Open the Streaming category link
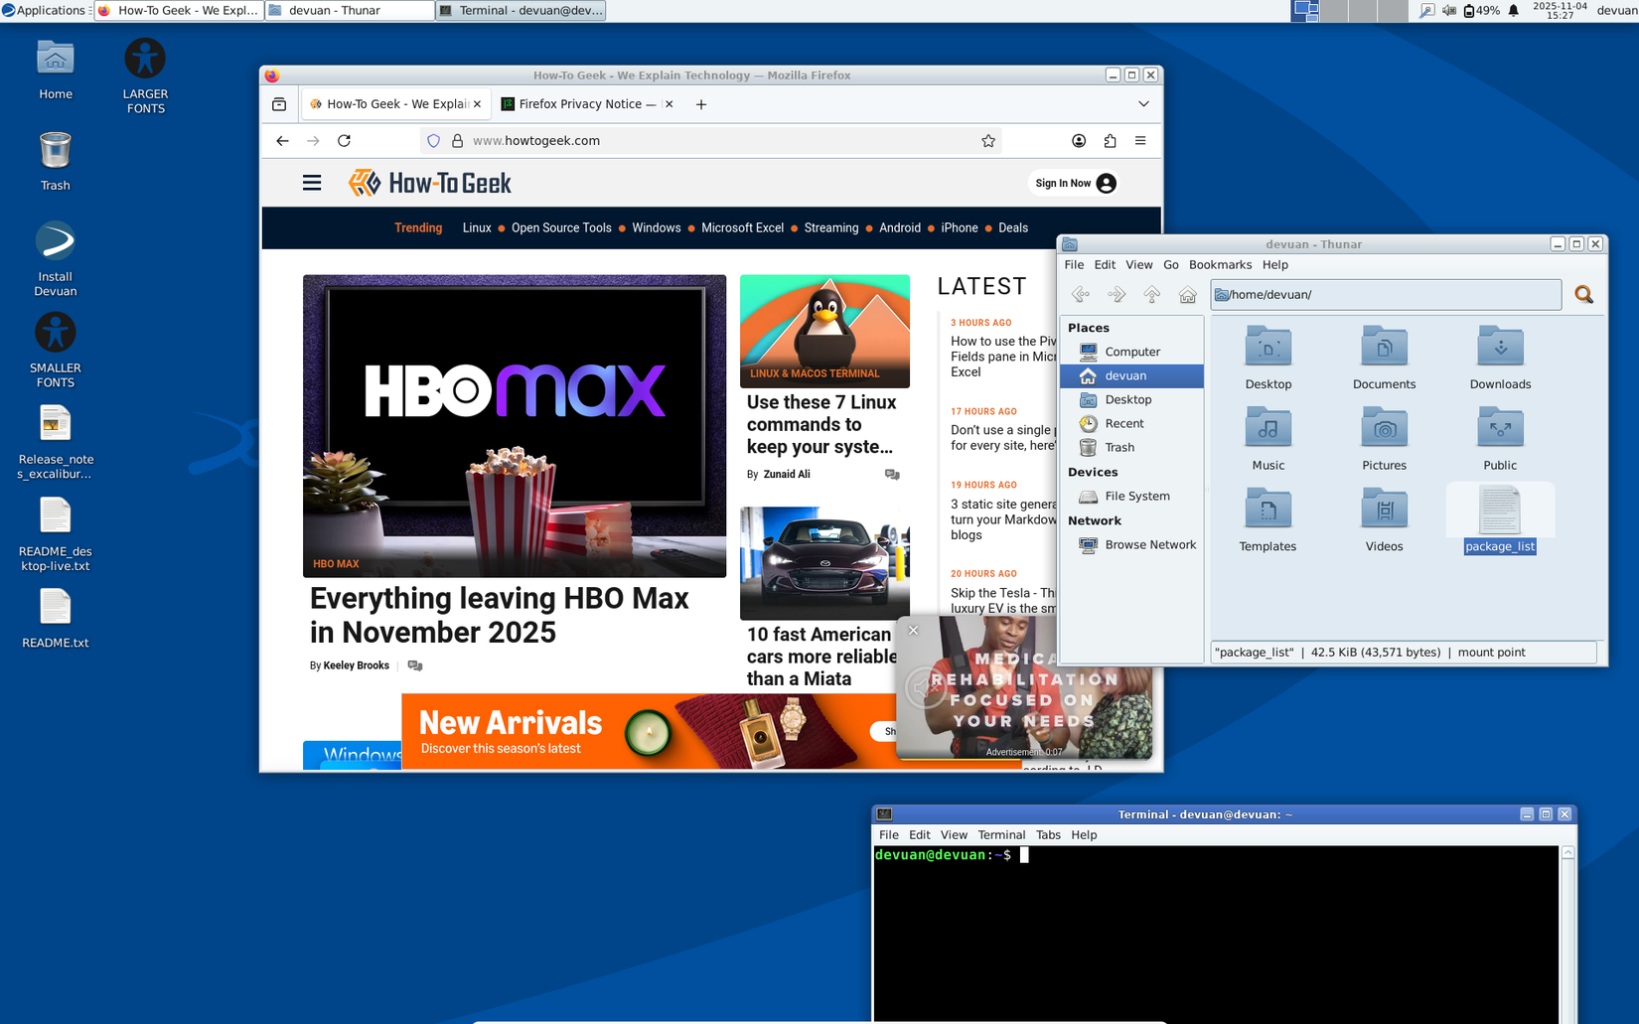The height and width of the screenshot is (1024, 1639). tap(830, 227)
